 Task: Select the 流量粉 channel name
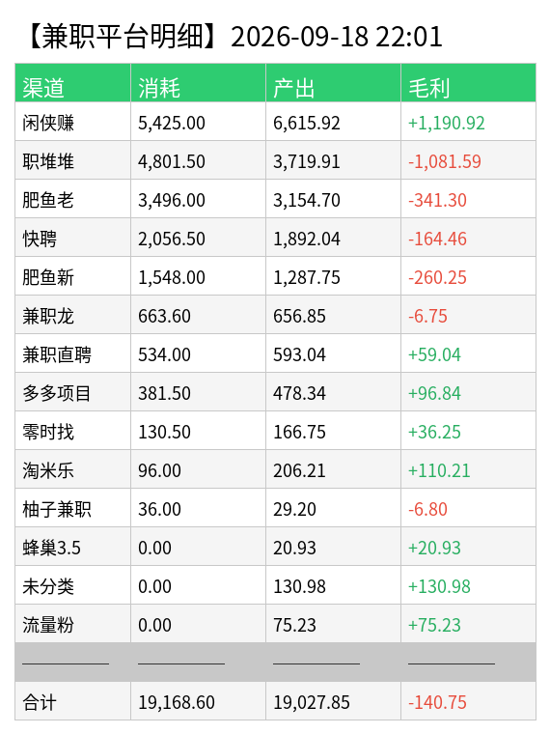tap(48, 626)
